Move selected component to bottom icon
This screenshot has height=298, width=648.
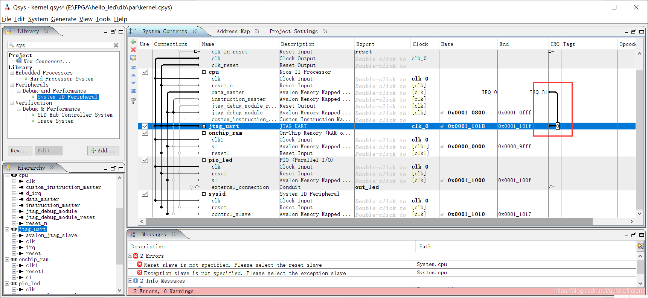click(133, 91)
